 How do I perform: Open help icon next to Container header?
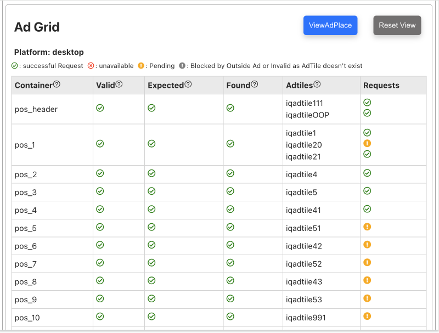pos(57,84)
